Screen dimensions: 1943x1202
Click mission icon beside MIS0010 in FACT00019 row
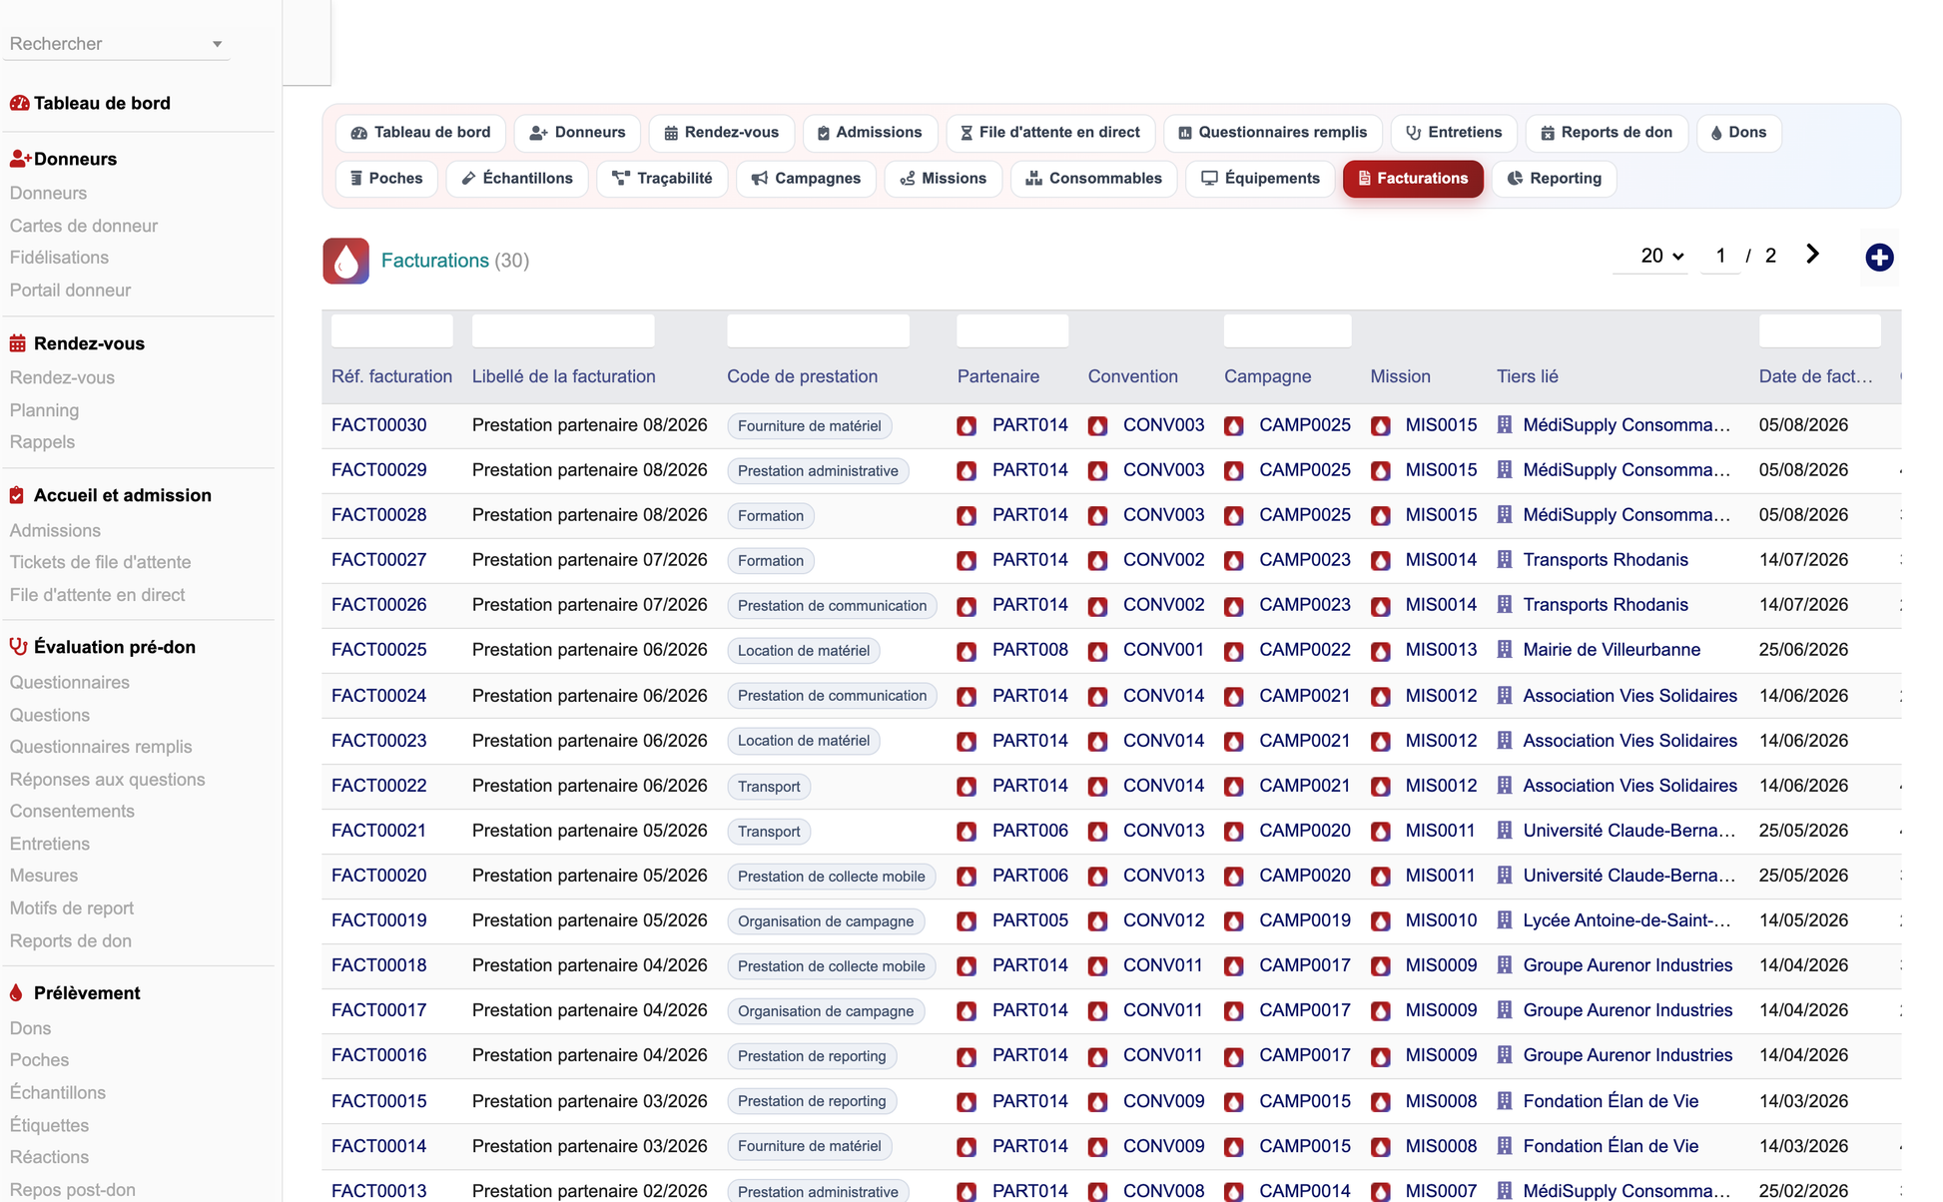pyautogui.click(x=1381, y=921)
